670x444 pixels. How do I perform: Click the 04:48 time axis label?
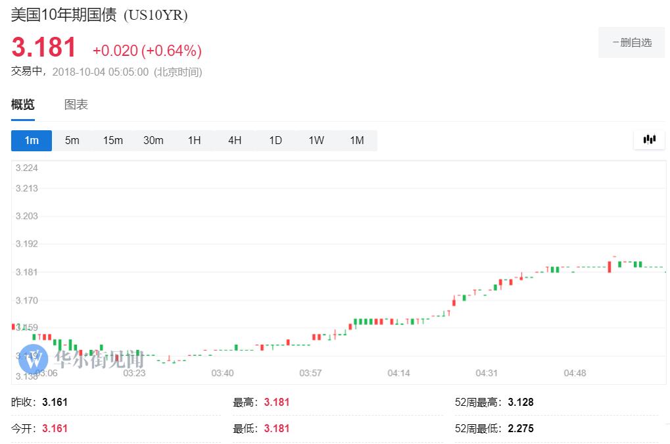point(575,373)
